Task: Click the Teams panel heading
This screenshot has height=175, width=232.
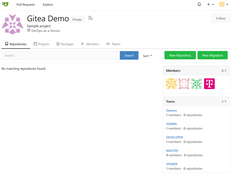Action: (170, 101)
